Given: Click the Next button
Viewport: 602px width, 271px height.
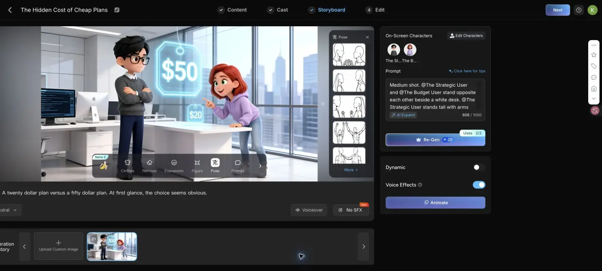Looking at the screenshot, I should [x=558, y=10].
